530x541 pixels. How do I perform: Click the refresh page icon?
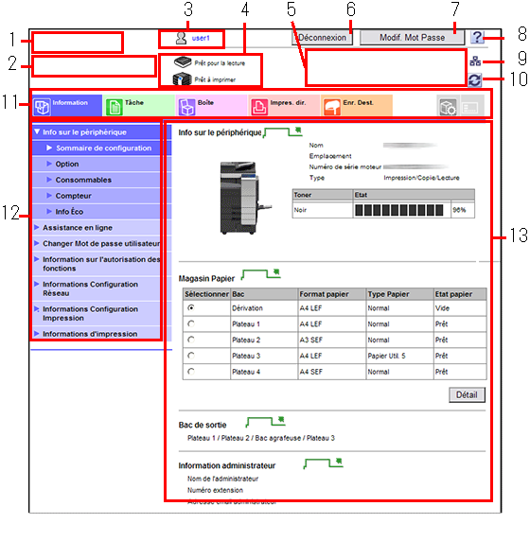coord(475,80)
